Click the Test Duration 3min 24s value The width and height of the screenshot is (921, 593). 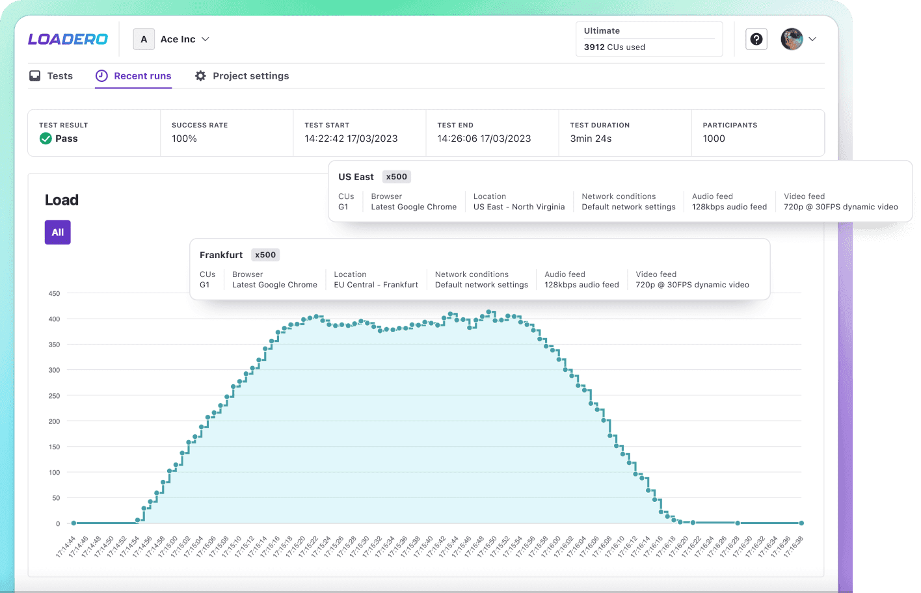click(x=591, y=138)
